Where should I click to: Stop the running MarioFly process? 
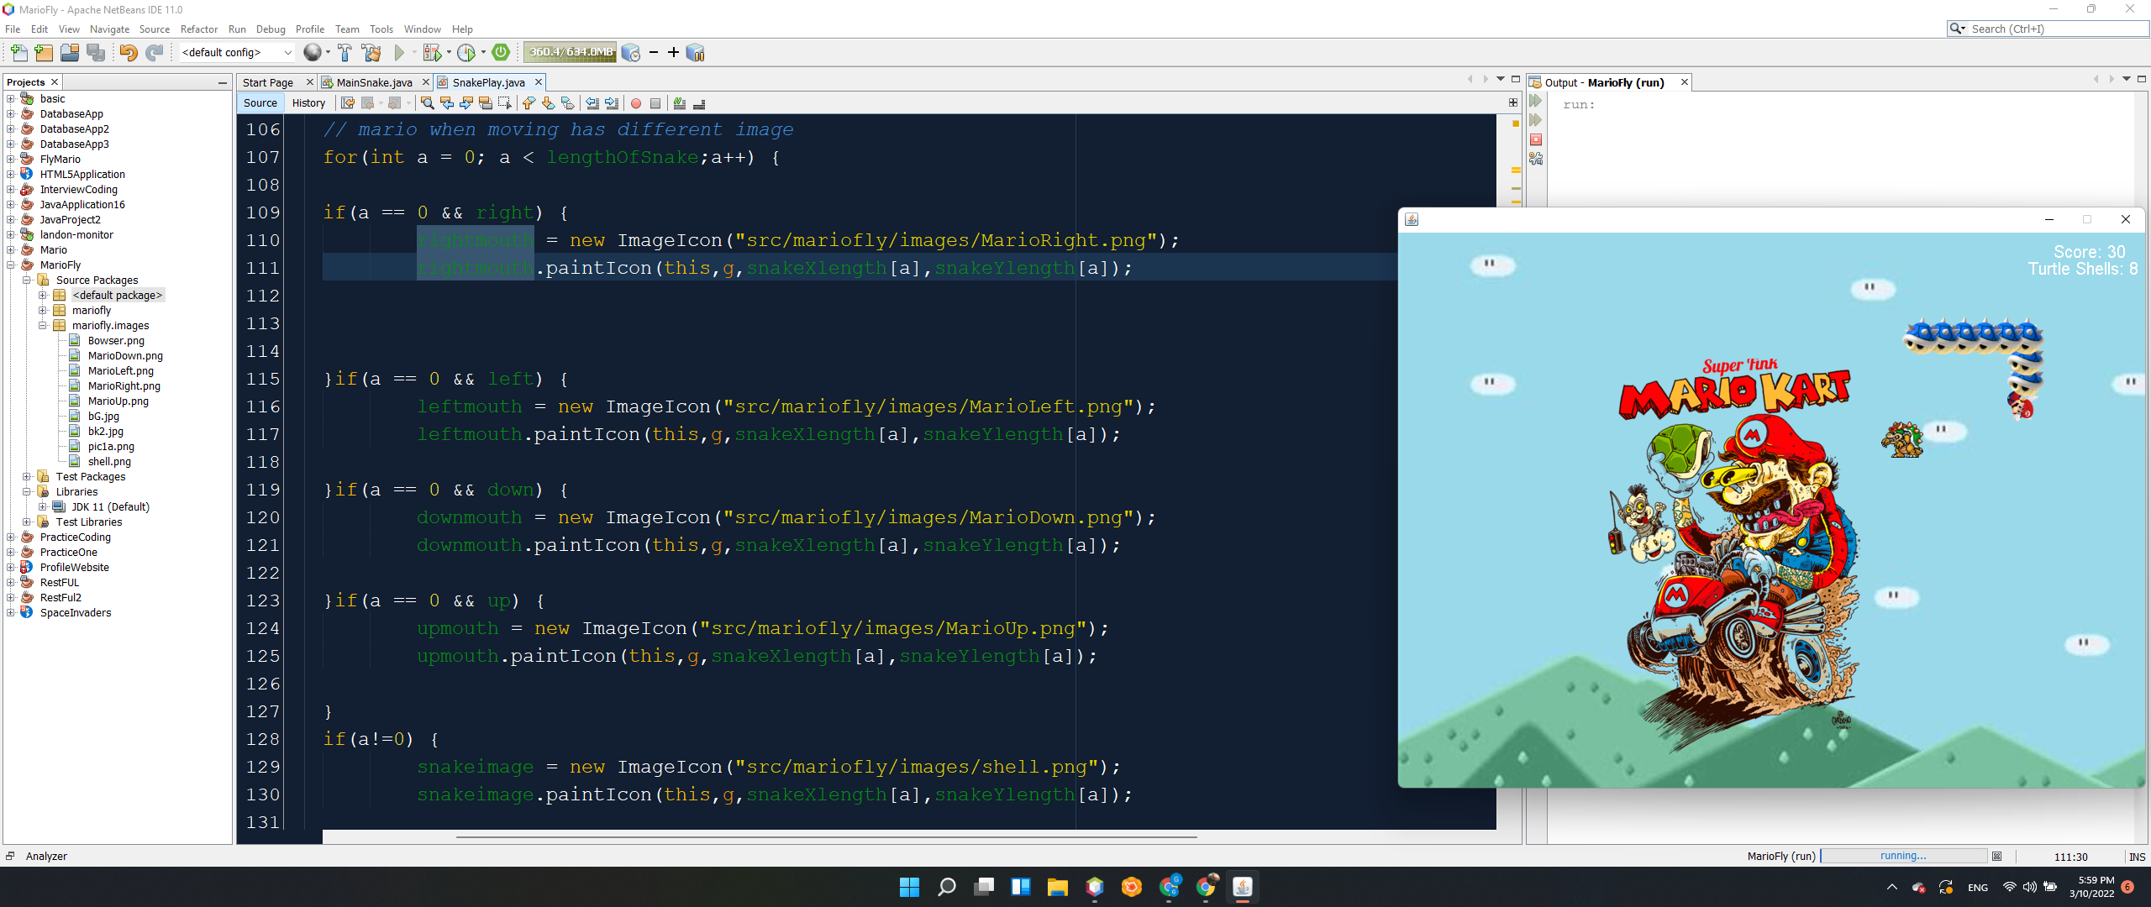coord(1536,139)
